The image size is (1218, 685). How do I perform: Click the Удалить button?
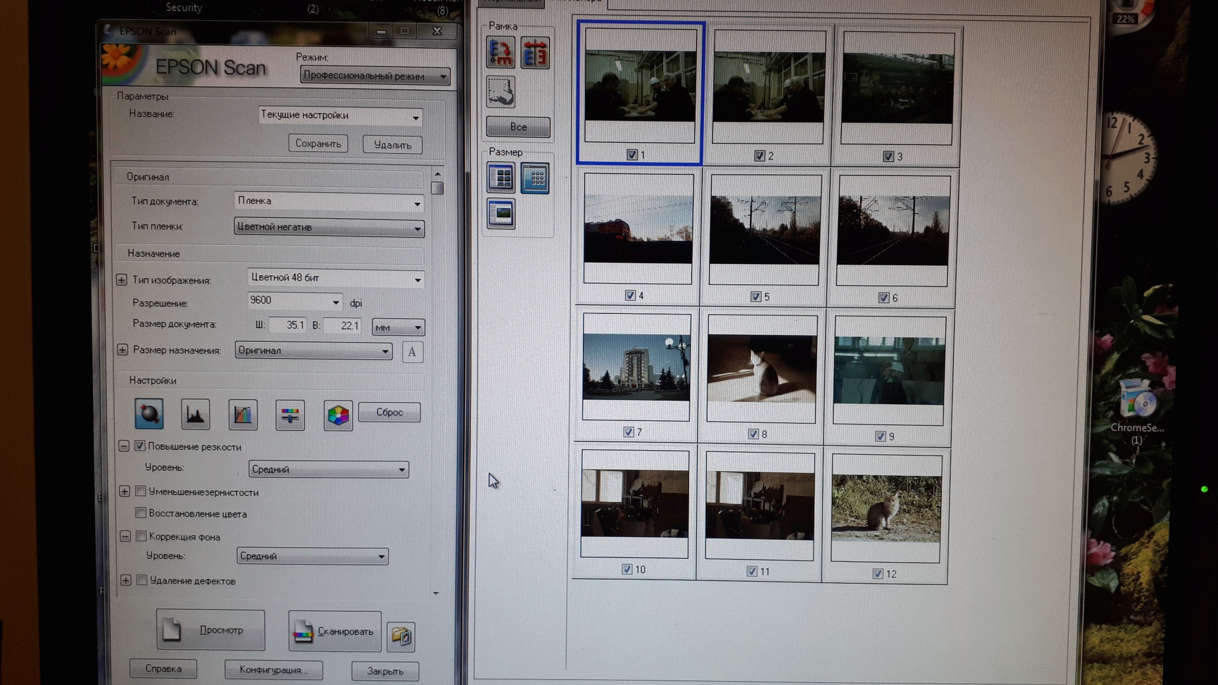point(393,144)
